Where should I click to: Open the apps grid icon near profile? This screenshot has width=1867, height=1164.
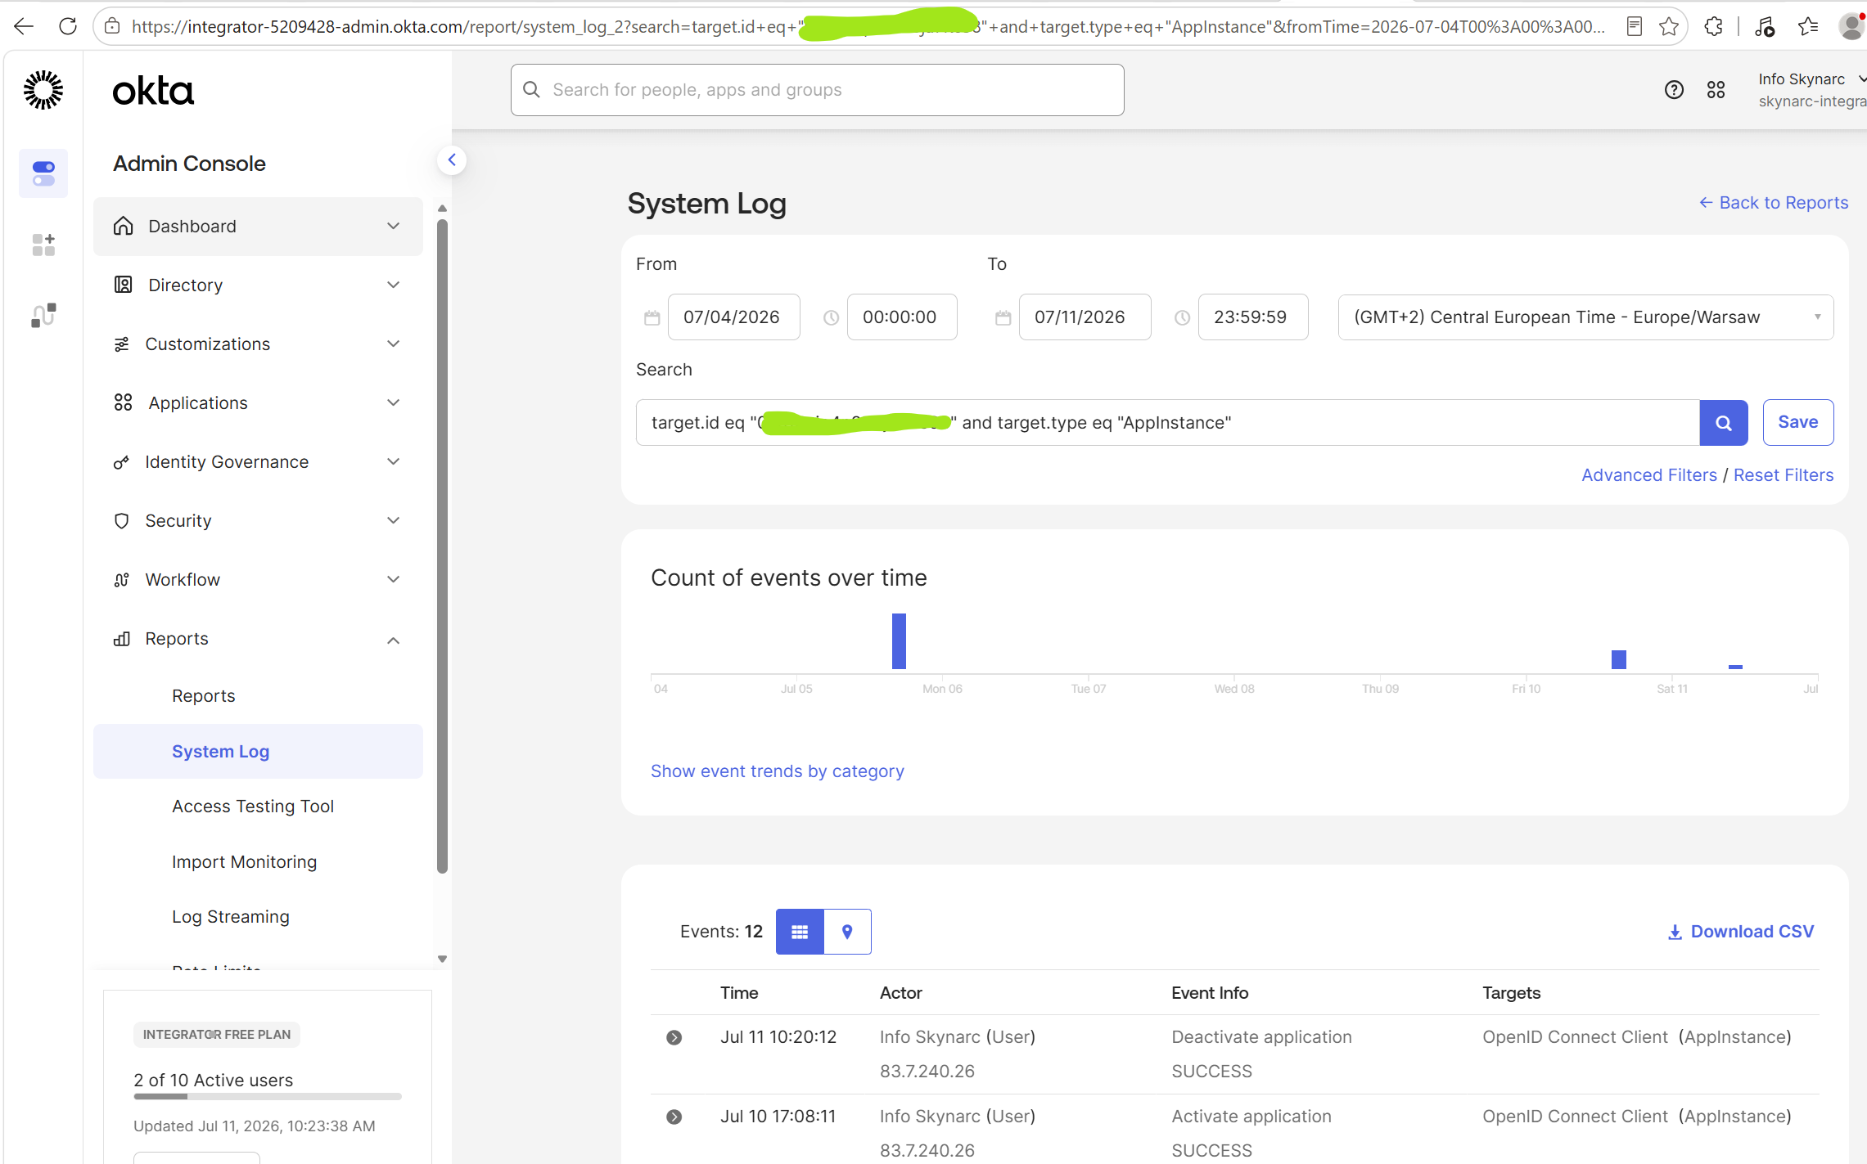pyautogui.click(x=1716, y=90)
